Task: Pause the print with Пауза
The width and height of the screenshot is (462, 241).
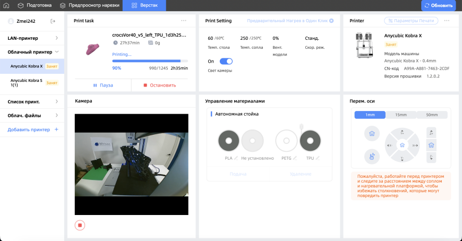Action: (x=103, y=85)
